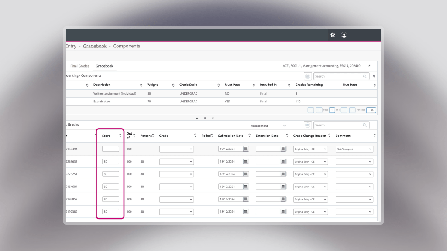Screen dimensions: 447x251
Task: Sort components by Must Pass column
Action: coord(254,85)
